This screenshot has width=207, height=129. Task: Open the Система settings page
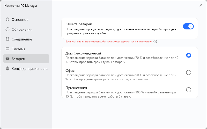(18, 49)
